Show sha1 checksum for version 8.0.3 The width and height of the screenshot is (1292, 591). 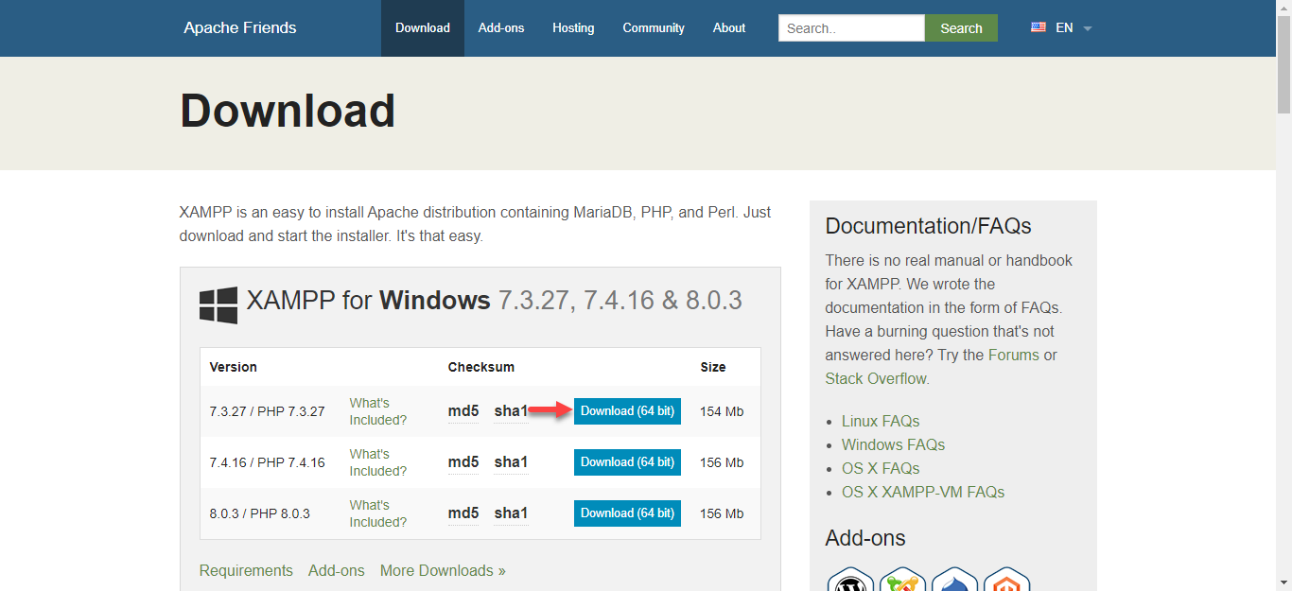click(511, 513)
